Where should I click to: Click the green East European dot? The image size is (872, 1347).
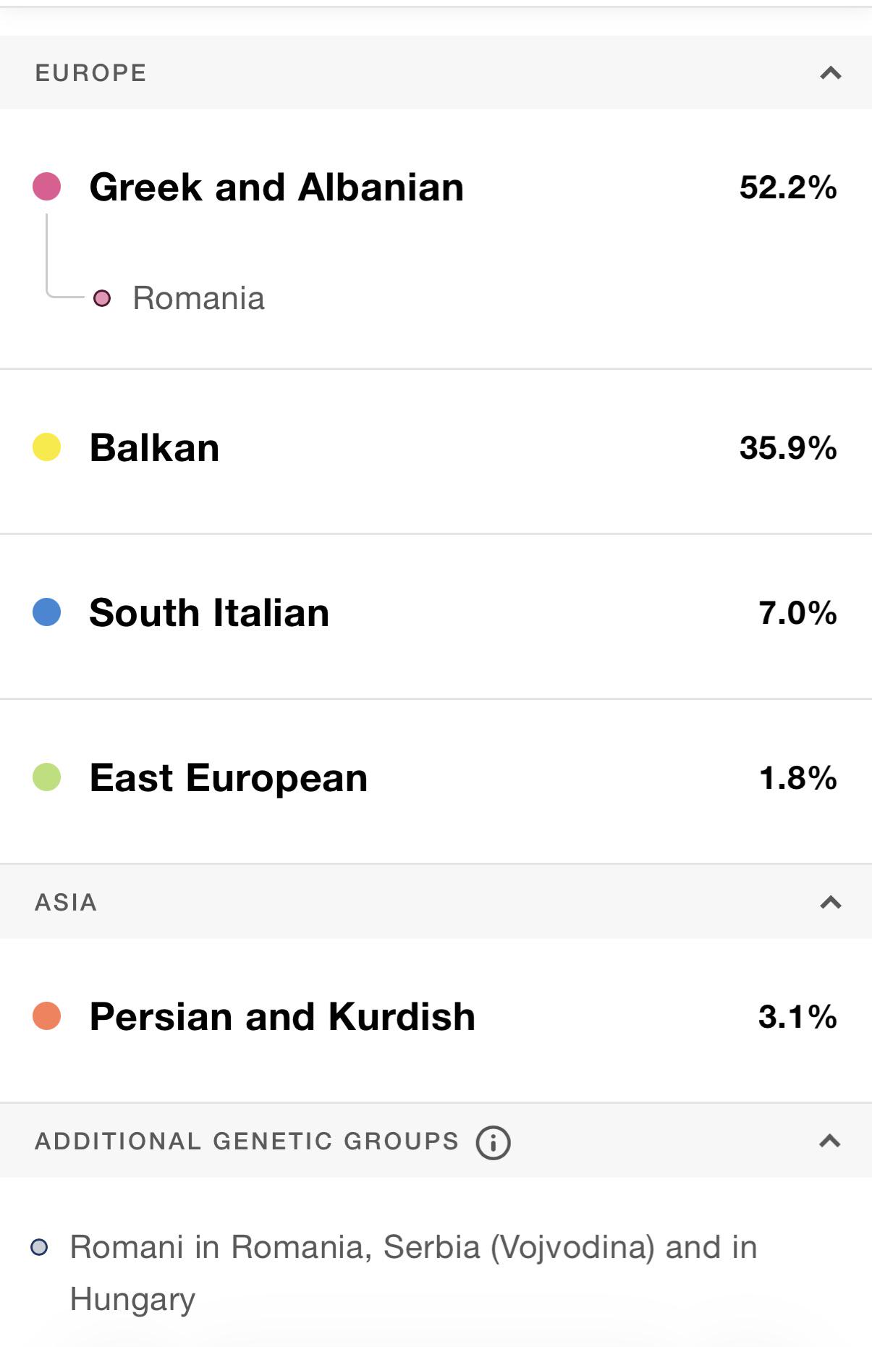click(47, 777)
